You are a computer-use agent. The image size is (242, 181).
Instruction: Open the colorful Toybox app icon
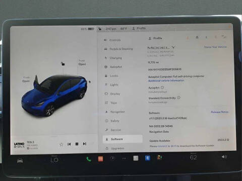pyautogui.click(x=159, y=158)
